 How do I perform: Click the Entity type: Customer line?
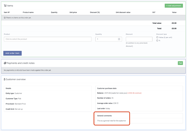(x=14, y=93)
